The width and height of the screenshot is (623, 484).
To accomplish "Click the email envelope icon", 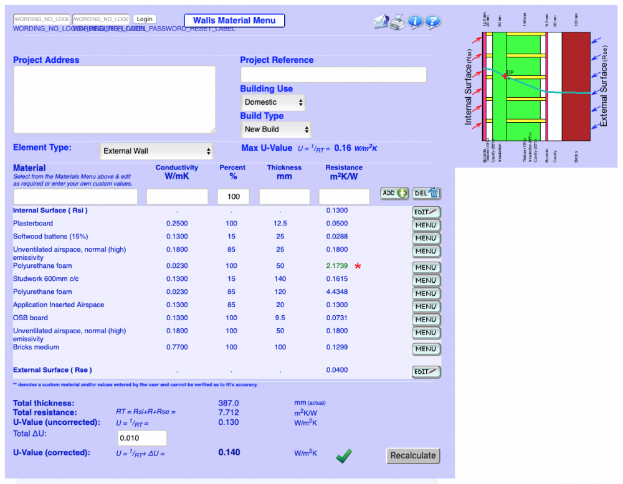I will pos(381,21).
